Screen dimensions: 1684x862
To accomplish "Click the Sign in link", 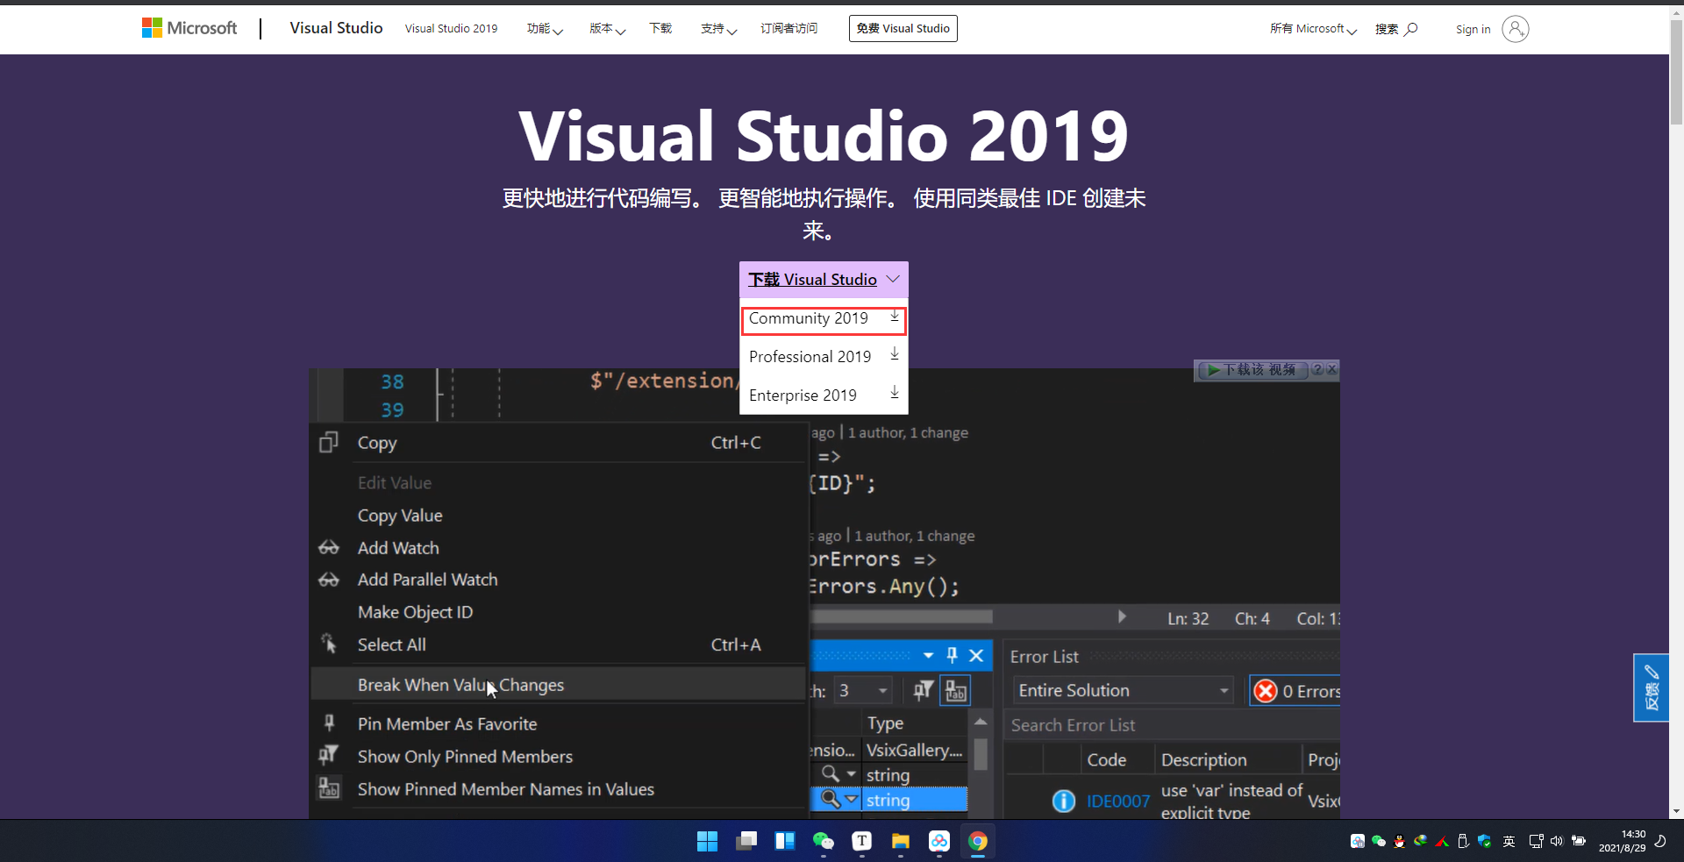I will pos(1473,29).
